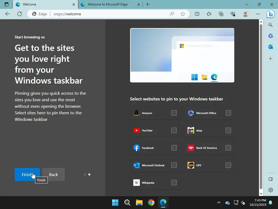Screen dimensions: 278x209
Task: Open split screen icon in toolbar
Action: (x=197, y=14)
